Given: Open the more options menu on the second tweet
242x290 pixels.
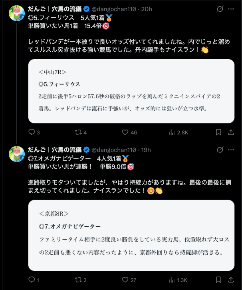Looking at the screenshot, I should tap(232, 150).
